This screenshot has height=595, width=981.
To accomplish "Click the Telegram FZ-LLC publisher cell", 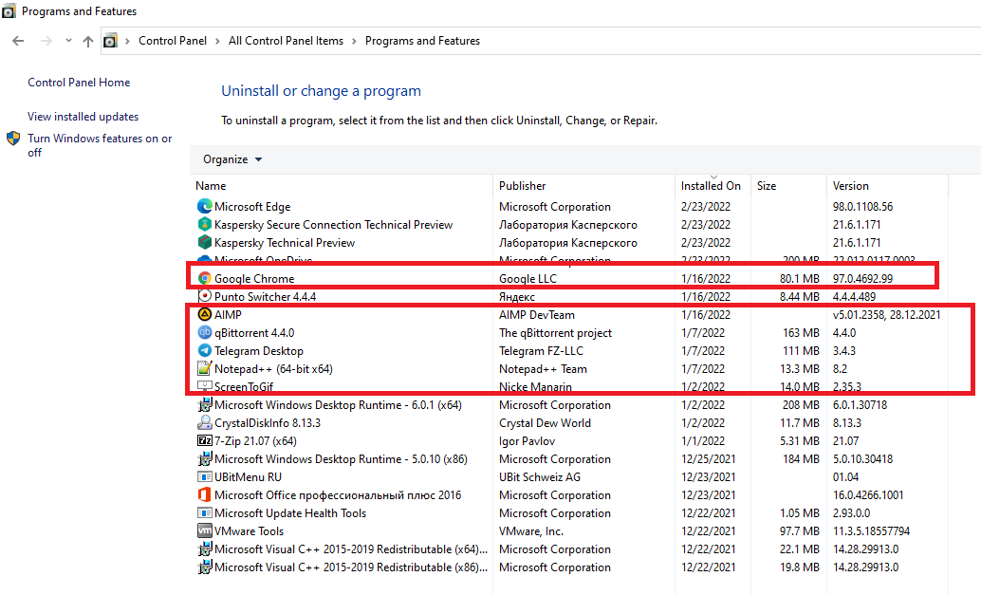I will click(x=541, y=350).
